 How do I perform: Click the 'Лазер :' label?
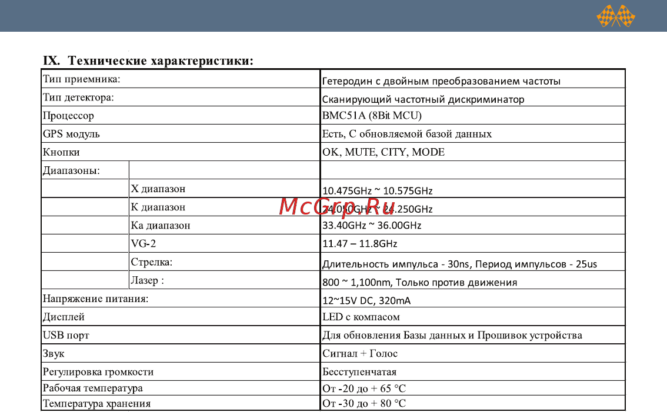147,280
